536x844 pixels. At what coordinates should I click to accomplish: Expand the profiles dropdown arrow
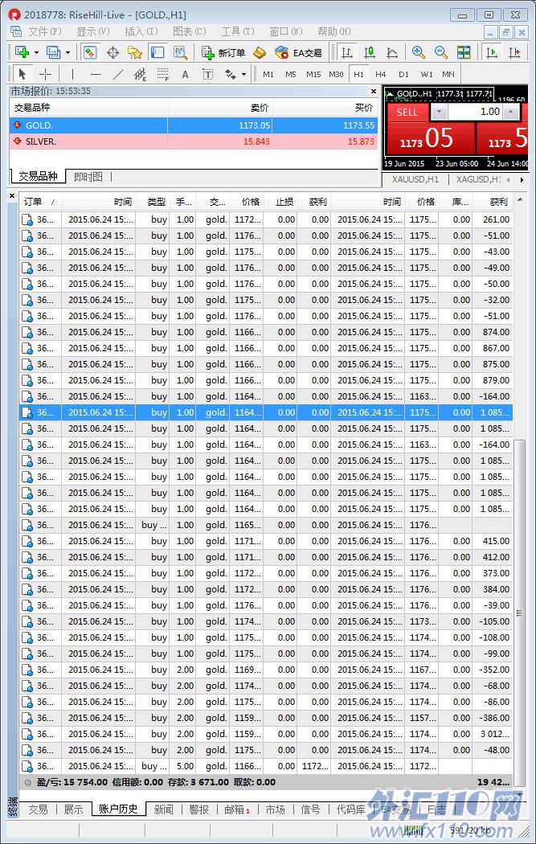(68, 53)
